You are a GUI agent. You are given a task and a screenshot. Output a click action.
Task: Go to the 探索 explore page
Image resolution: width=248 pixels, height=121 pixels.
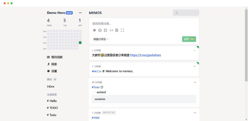click(x=52, y=64)
